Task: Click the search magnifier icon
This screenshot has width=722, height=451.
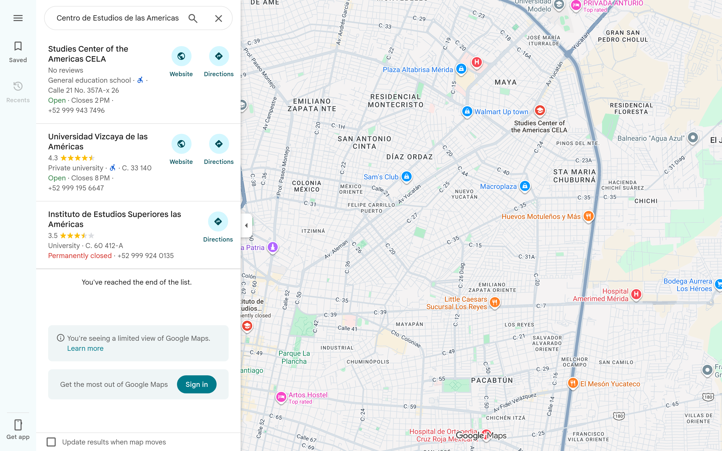Action: (x=193, y=18)
